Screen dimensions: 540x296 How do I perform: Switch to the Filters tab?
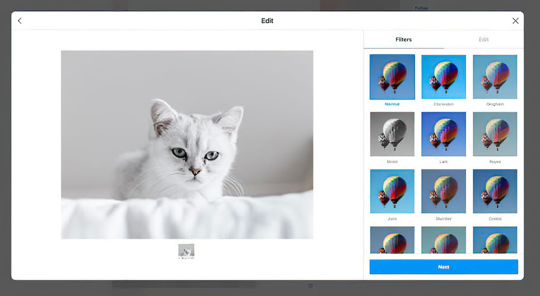(403, 40)
